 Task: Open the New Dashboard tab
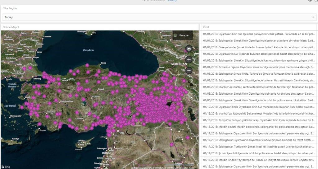tap(154, 1)
